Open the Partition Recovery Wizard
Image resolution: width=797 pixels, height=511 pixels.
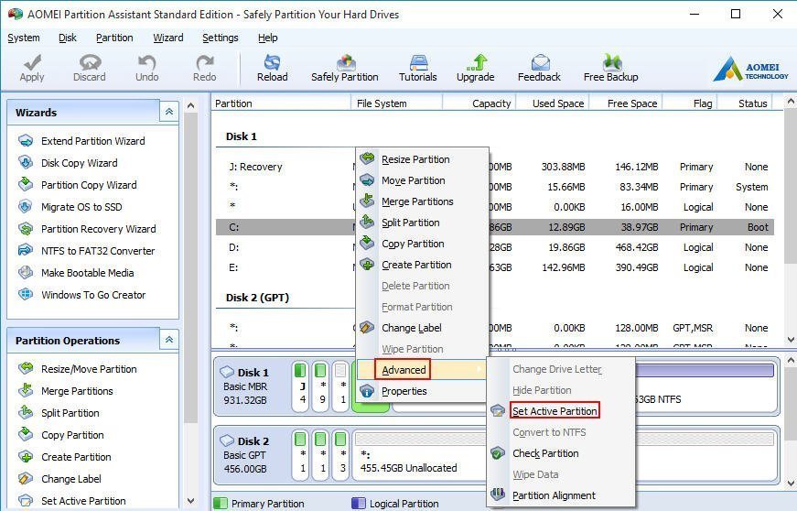pyautogui.click(x=87, y=229)
